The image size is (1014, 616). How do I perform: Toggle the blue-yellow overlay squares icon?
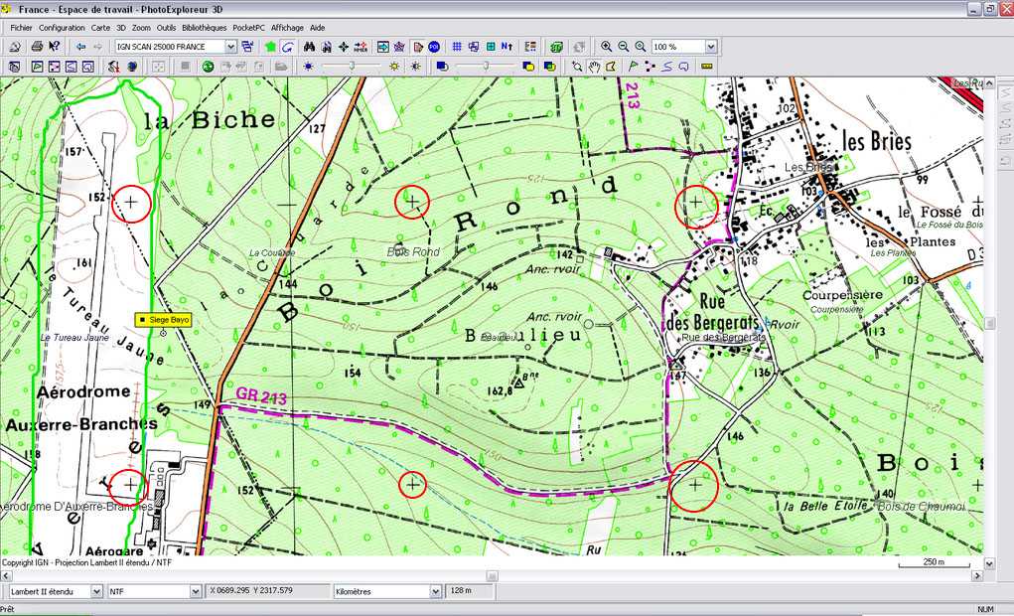click(528, 66)
